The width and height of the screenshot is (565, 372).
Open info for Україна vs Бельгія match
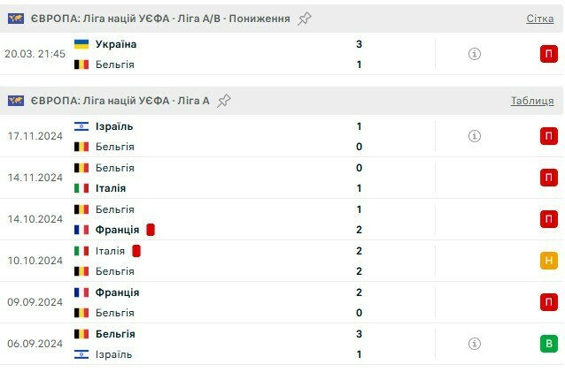(x=474, y=54)
